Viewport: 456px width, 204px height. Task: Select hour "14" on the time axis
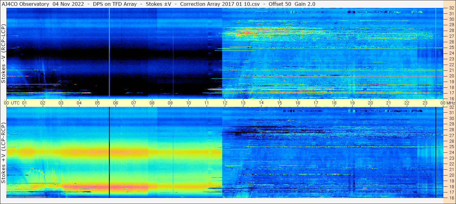tap(261, 103)
